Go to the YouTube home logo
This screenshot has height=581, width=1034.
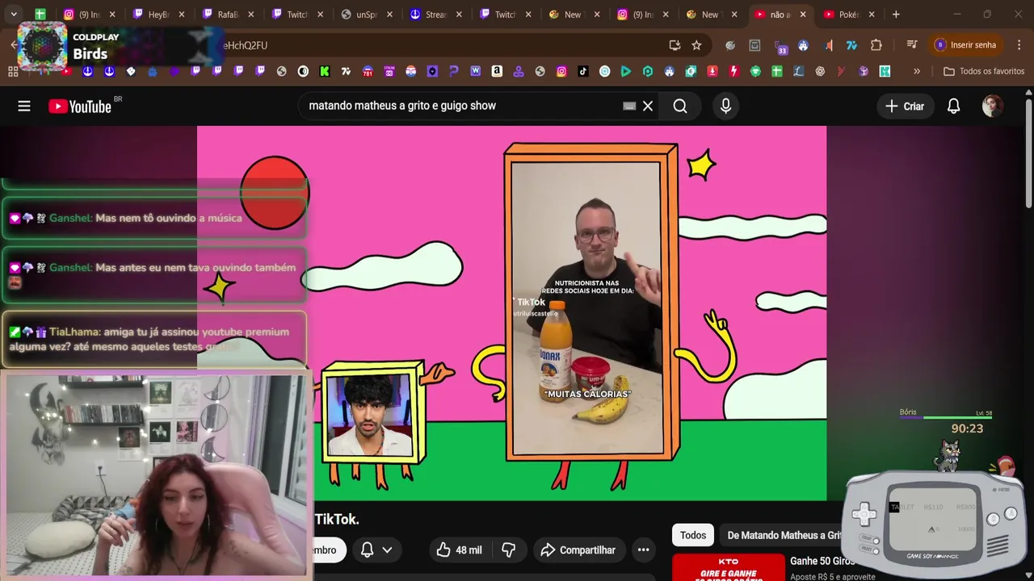click(x=79, y=107)
